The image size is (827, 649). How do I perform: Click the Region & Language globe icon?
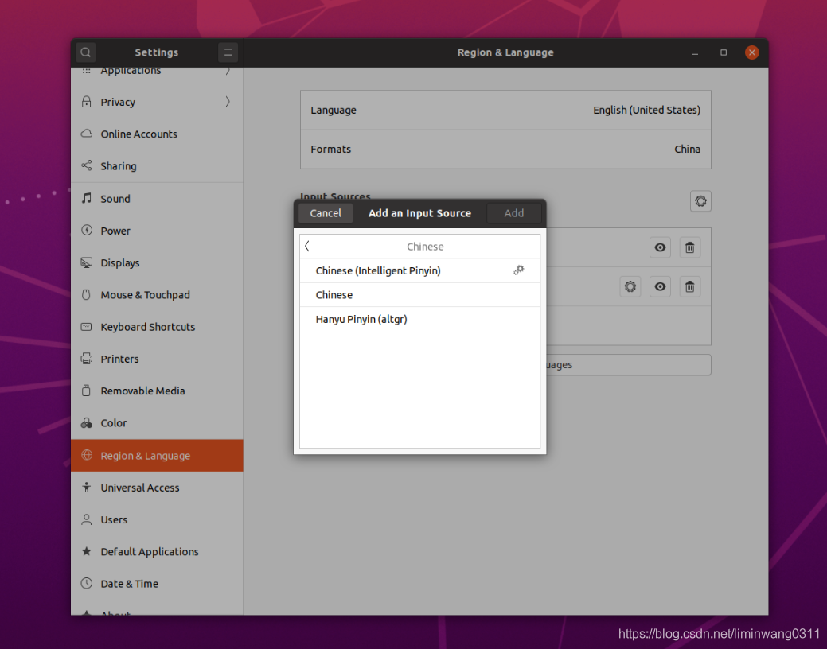tap(87, 455)
